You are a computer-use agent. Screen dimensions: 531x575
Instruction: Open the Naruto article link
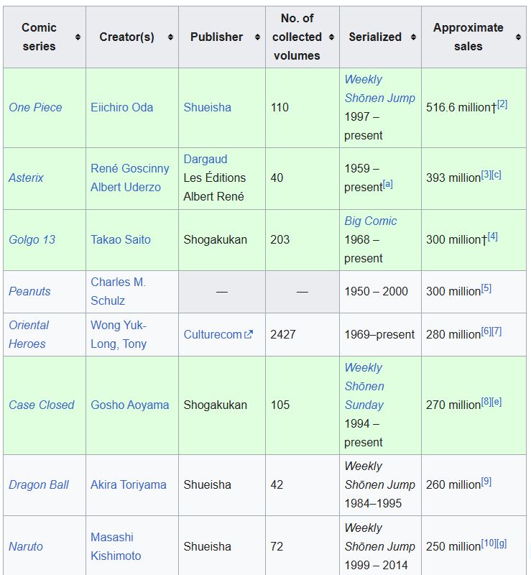click(x=26, y=546)
